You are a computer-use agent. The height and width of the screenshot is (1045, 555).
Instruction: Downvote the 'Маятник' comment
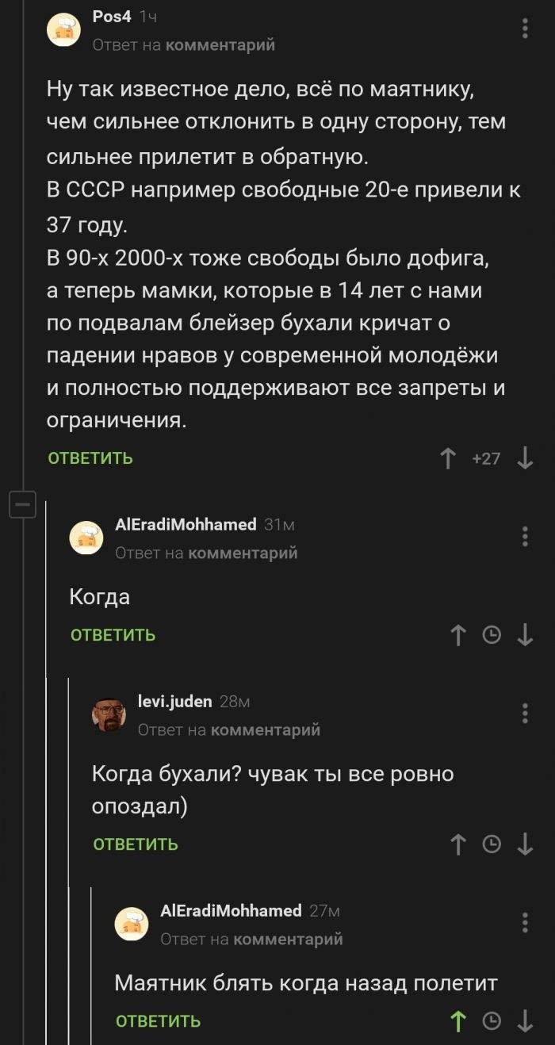click(x=524, y=1021)
